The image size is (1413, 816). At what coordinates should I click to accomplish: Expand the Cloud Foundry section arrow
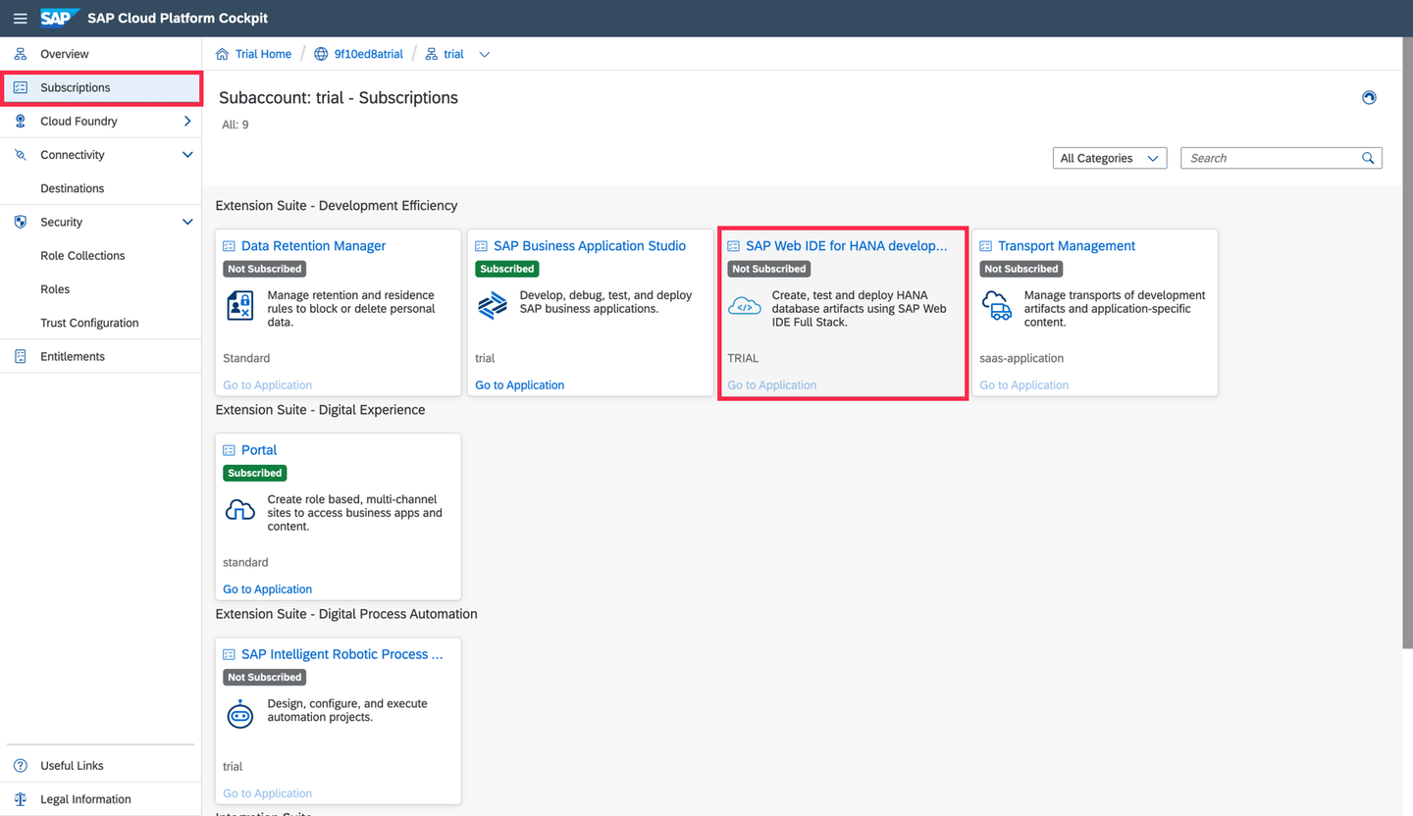pyautogui.click(x=187, y=121)
